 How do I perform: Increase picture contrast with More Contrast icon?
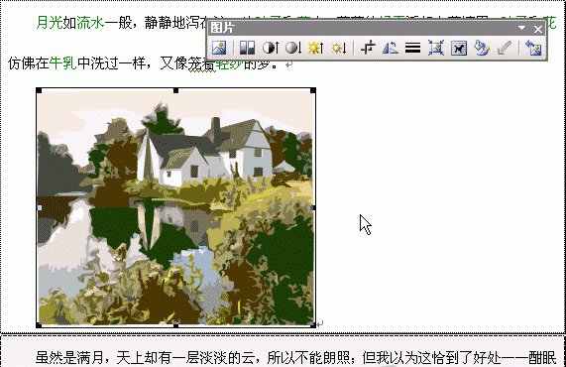pos(271,48)
